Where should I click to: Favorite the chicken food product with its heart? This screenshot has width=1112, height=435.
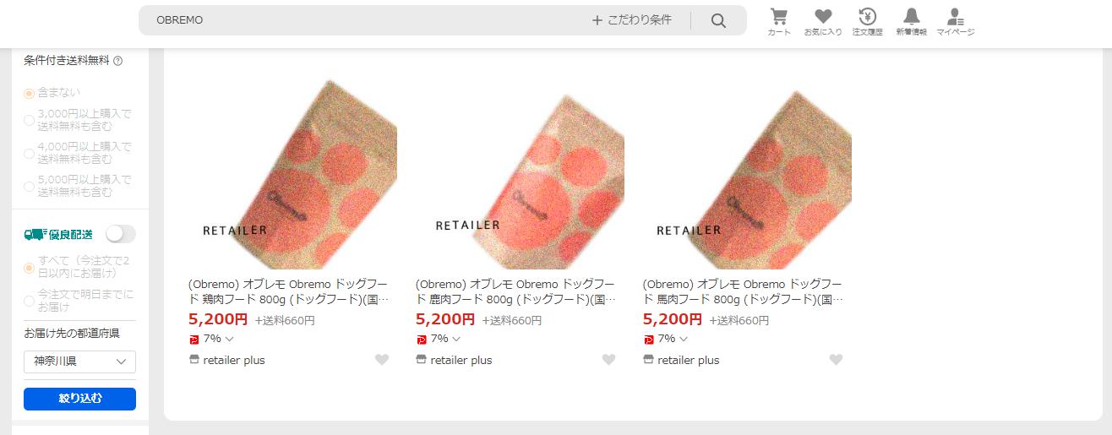[x=382, y=360]
